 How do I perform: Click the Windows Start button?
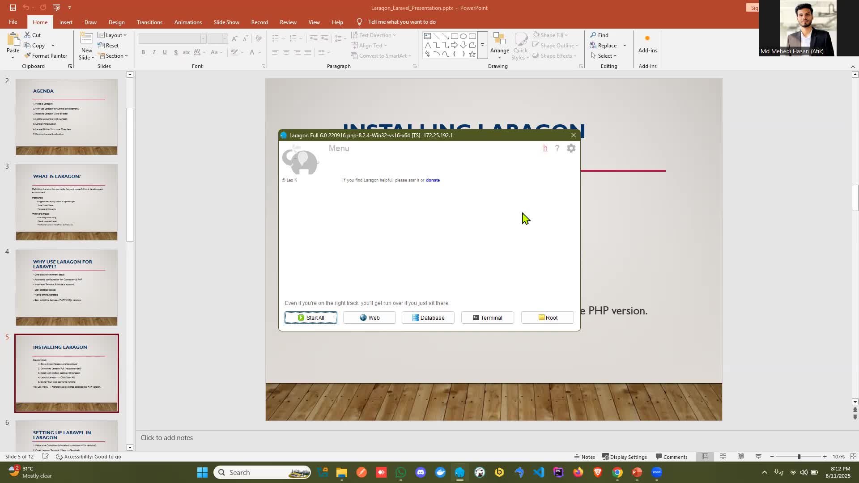tap(202, 472)
